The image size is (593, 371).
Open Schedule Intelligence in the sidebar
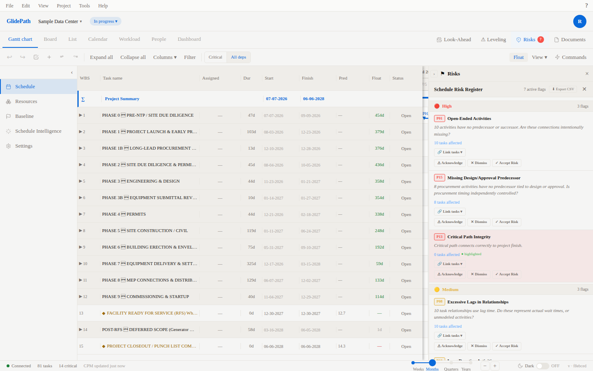pyautogui.click(x=38, y=131)
